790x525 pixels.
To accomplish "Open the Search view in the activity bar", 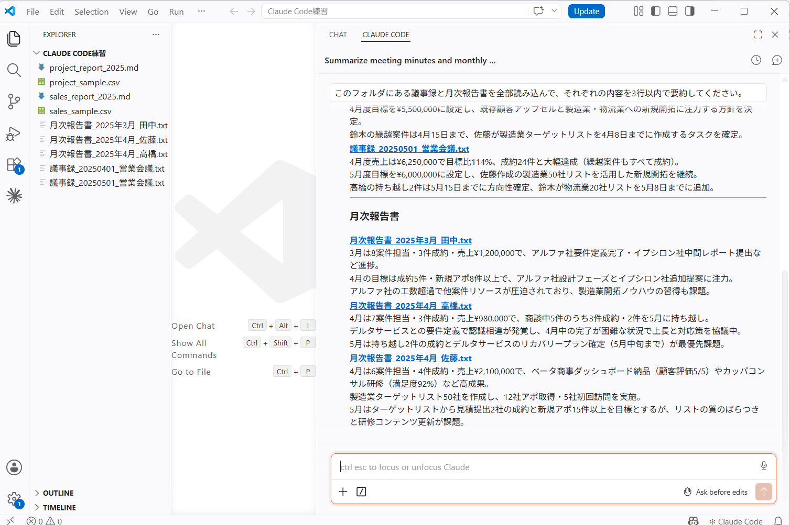I will pos(14,70).
